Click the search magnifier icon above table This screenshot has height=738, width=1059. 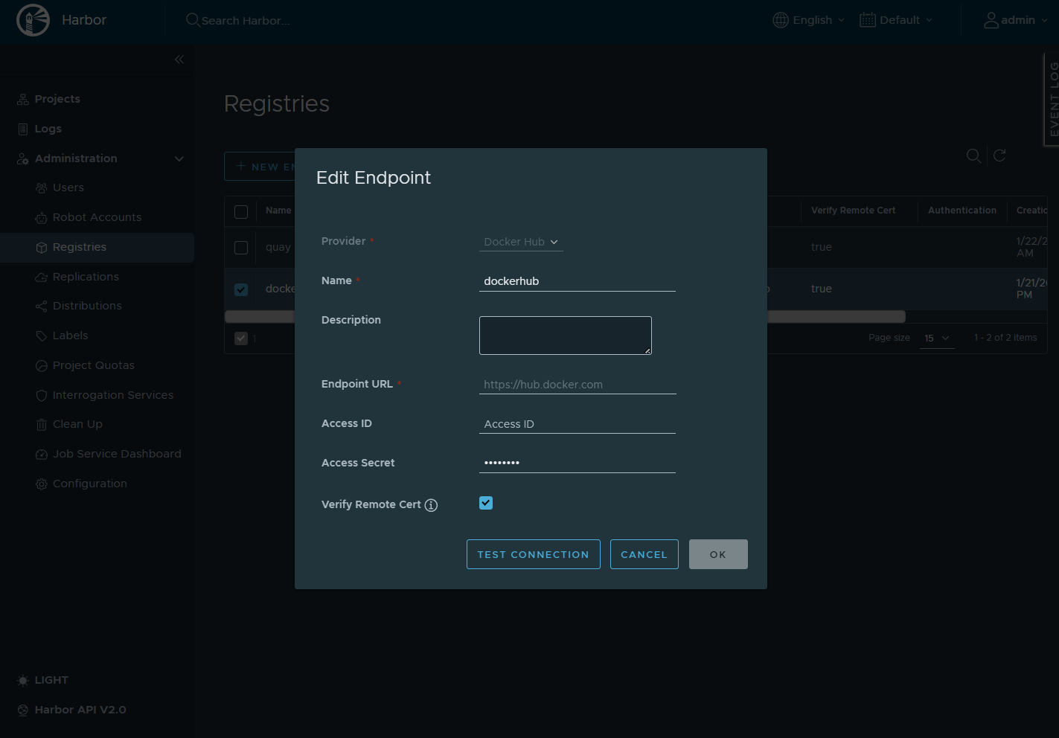pos(973,155)
